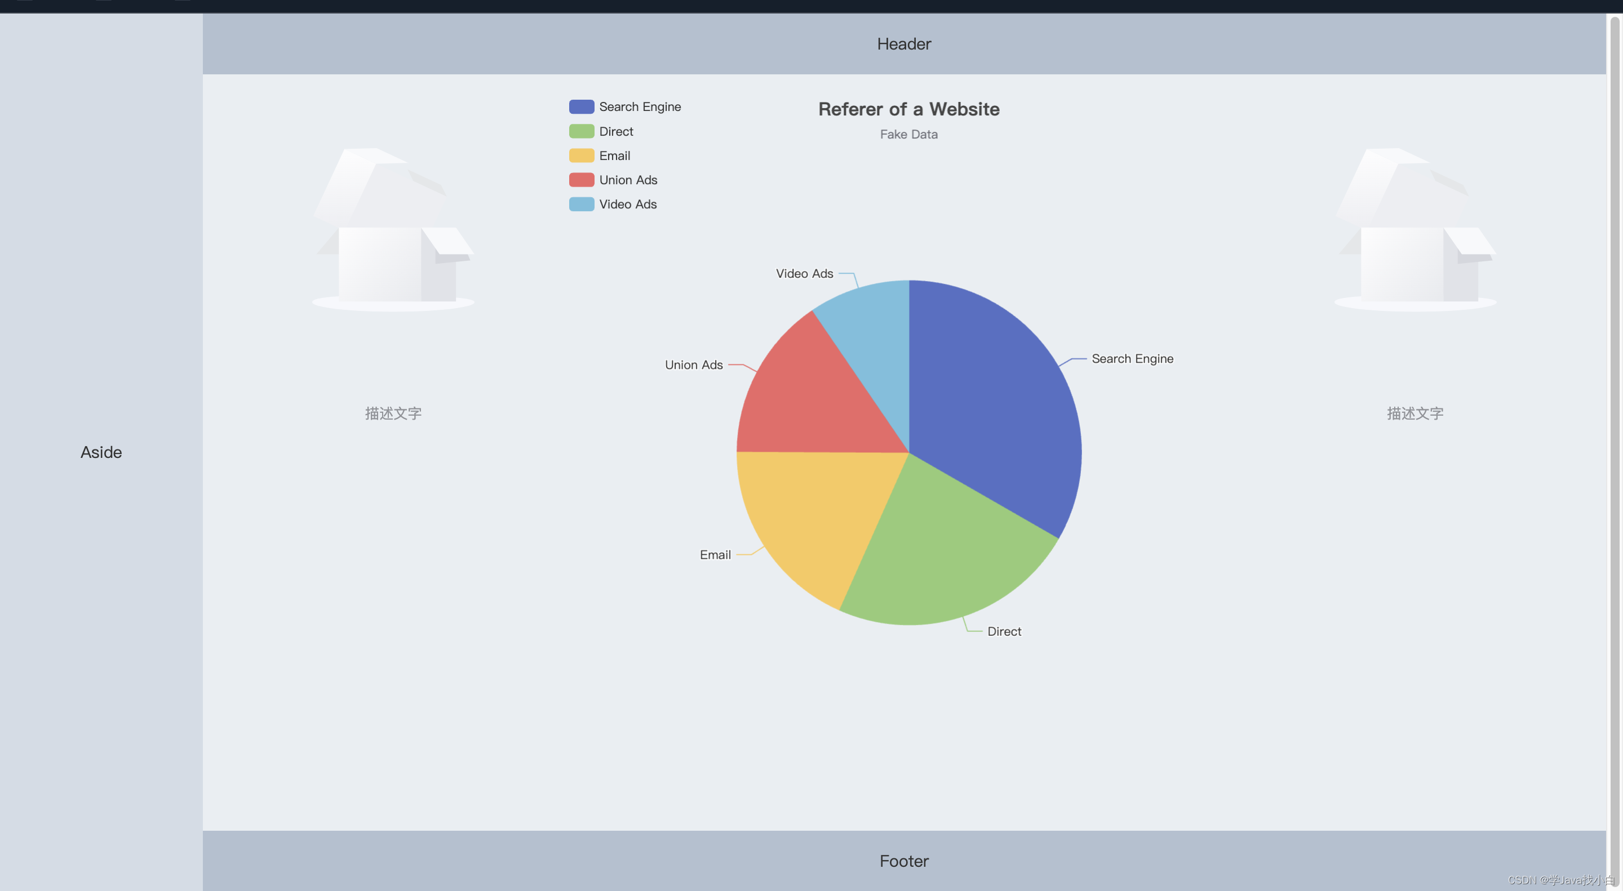Click the Aside sidebar text
1623x891 pixels.
(x=101, y=452)
